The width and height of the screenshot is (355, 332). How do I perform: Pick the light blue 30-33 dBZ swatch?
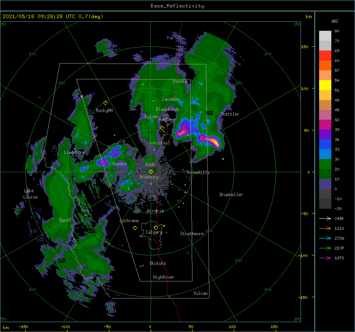(x=325, y=154)
